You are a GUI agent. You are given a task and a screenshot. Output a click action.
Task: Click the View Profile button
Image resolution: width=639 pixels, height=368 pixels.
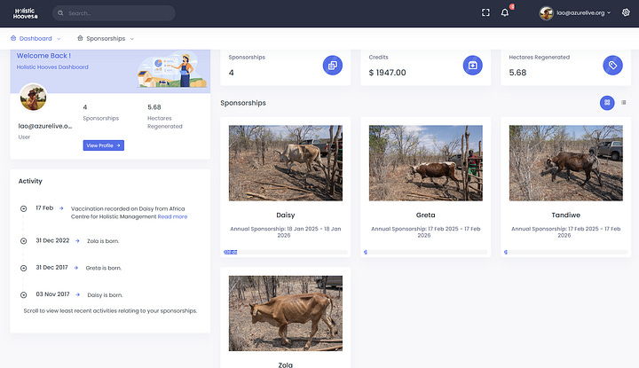point(104,145)
